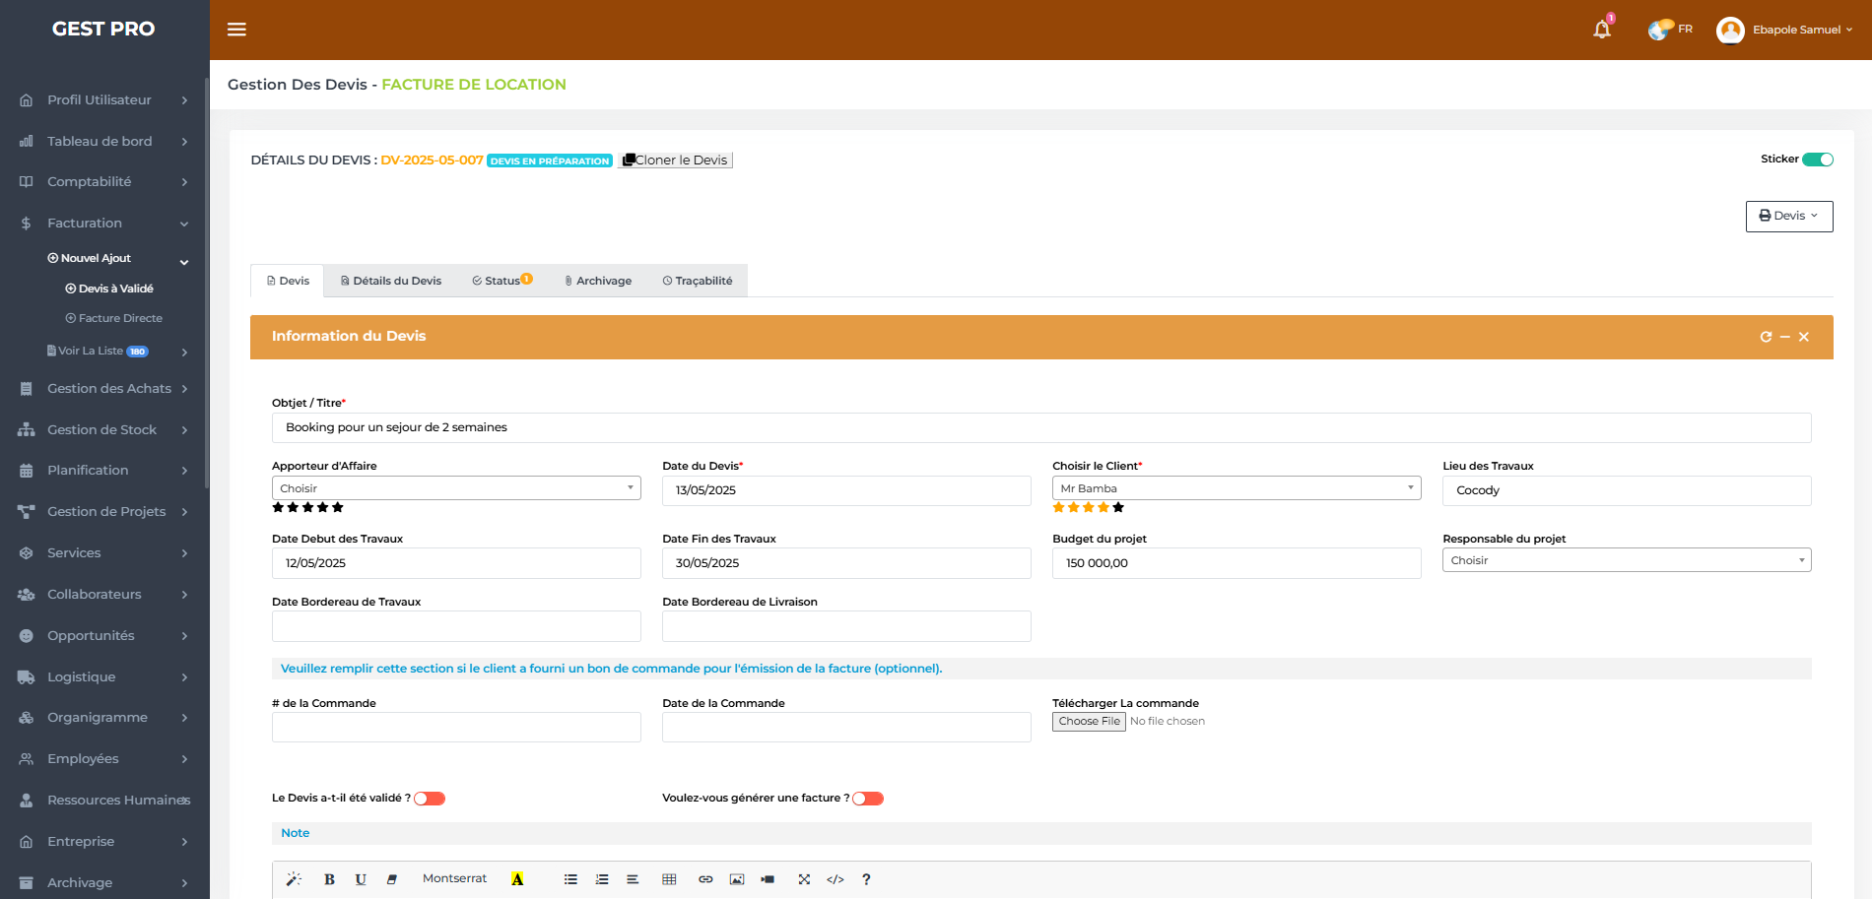Click the Gestion de Stock icon
1872x899 pixels.
[x=27, y=430]
